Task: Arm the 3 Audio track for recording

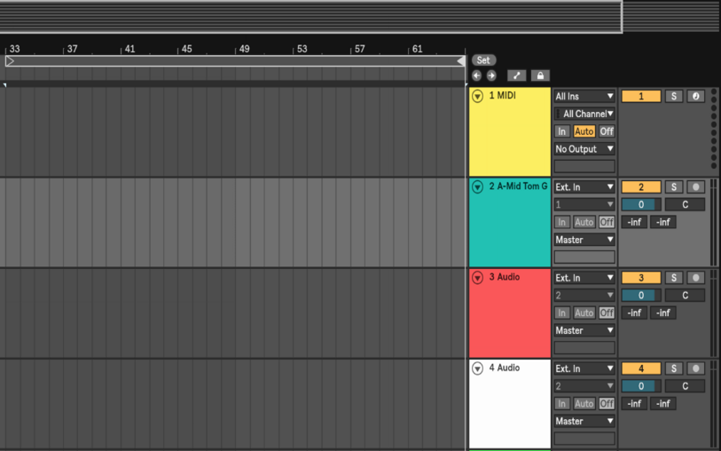Action: coord(696,278)
